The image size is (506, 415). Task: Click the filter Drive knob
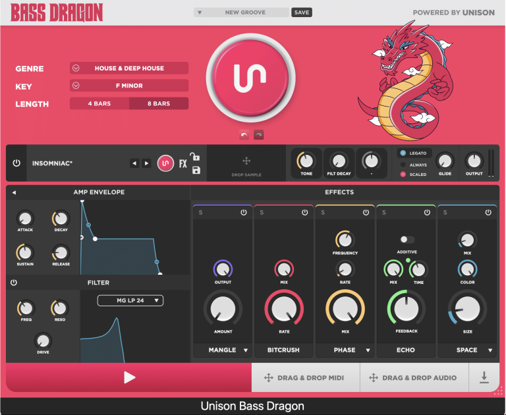pyautogui.click(x=43, y=341)
